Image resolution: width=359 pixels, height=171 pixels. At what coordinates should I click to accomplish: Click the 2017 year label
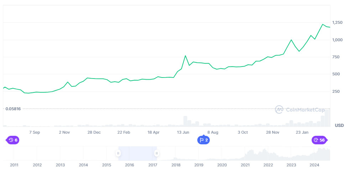tap(153, 165)
